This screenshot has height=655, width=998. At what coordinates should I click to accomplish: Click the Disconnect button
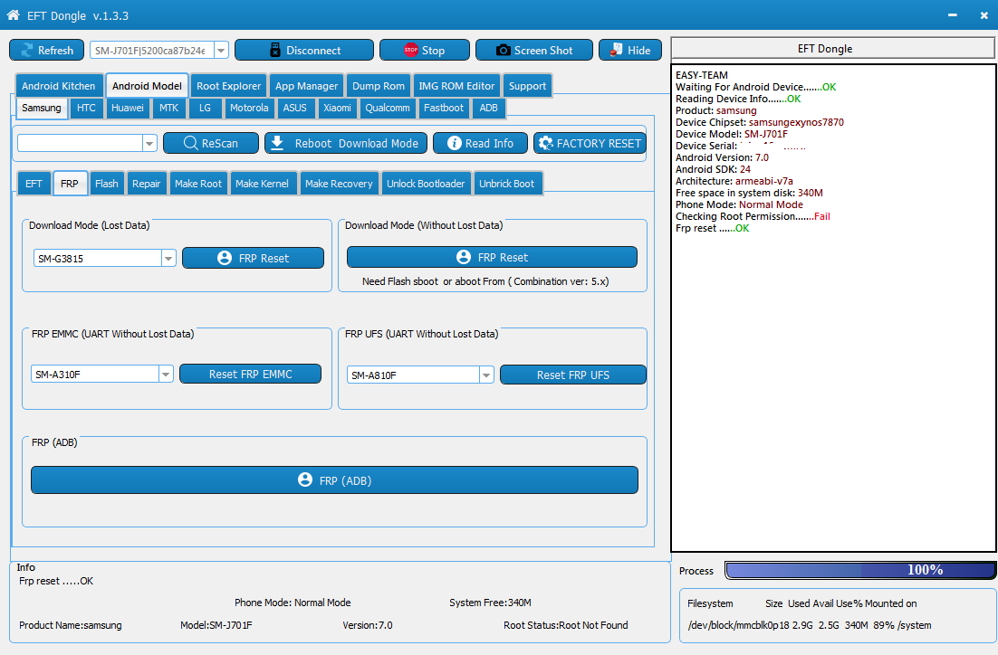point(304,51)
